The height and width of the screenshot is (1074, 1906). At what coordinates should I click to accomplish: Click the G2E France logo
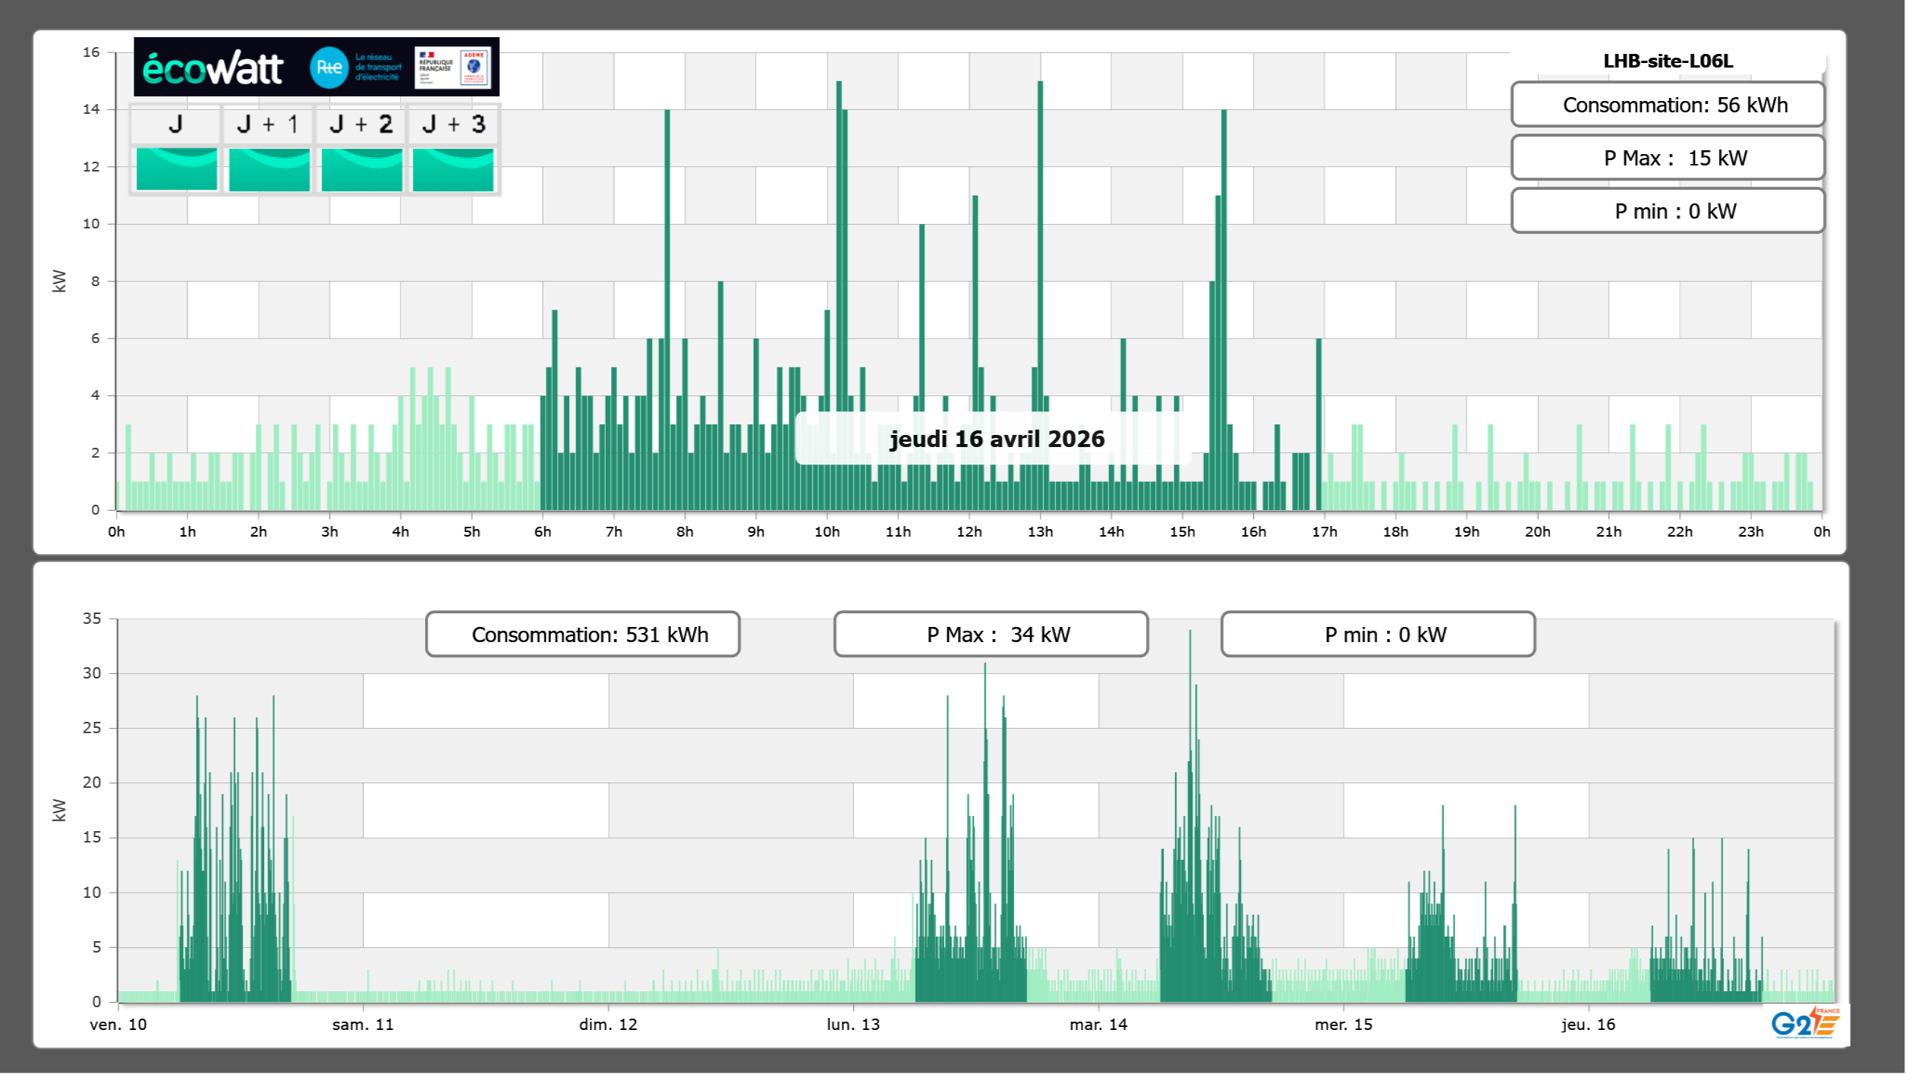point(1805,1023)
